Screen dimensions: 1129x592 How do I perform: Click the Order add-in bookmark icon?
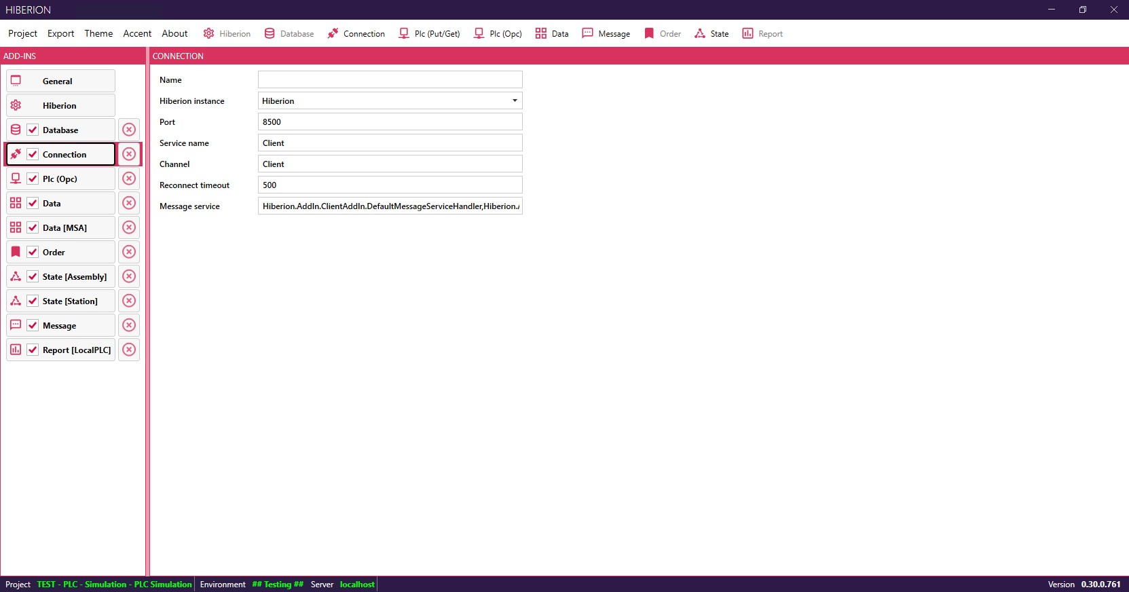click(x=16, y=252)
